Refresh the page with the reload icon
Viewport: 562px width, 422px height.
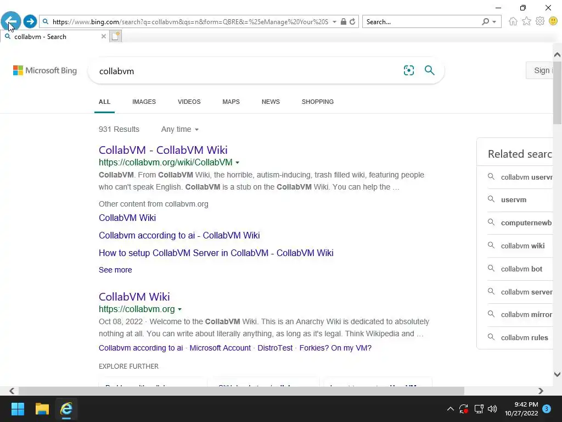(353, 21)
